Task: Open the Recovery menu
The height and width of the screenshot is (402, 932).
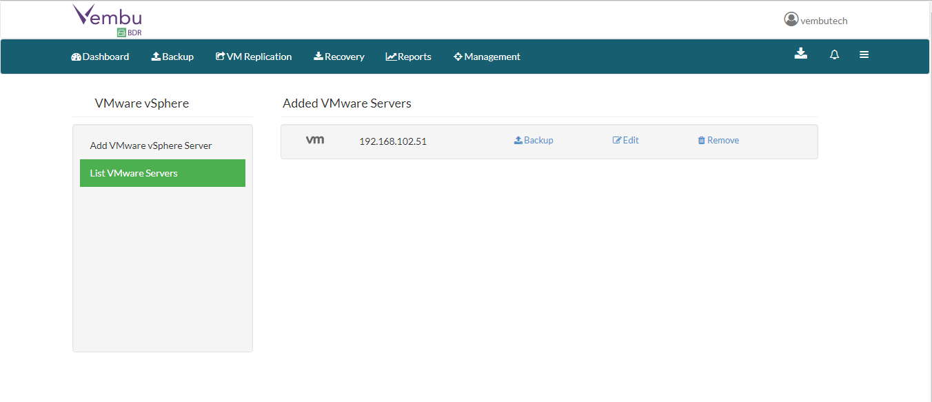Action: click(x=339, y=57)
